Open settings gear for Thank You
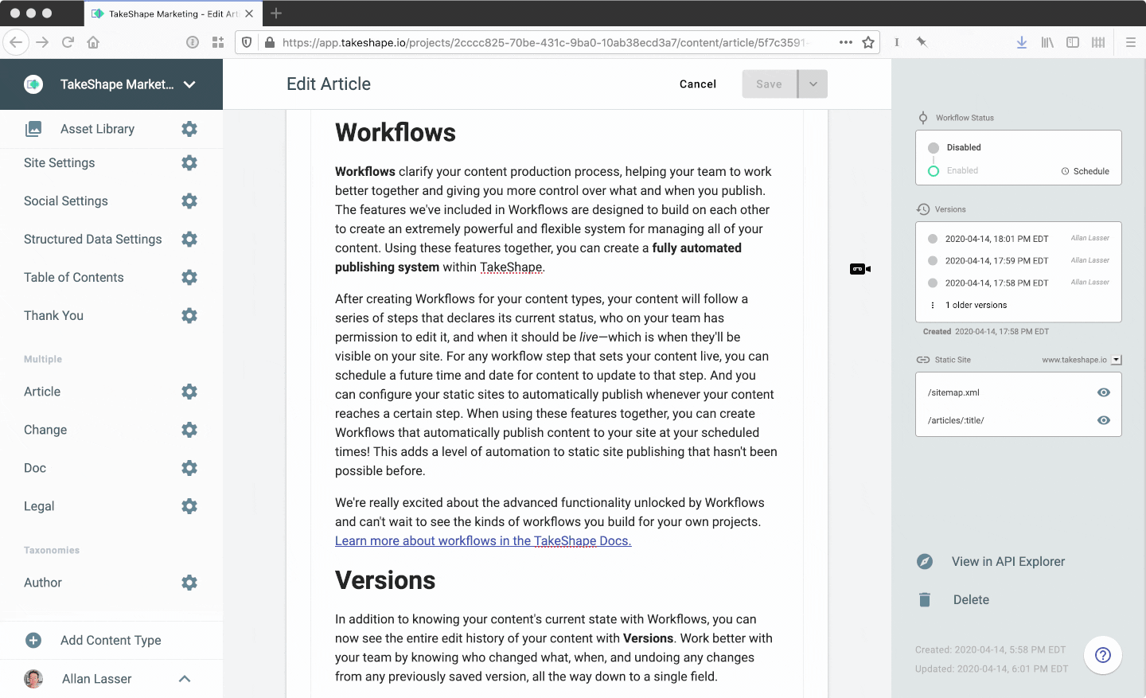This screenshot has width=1146, height=698. pos(189,315)
